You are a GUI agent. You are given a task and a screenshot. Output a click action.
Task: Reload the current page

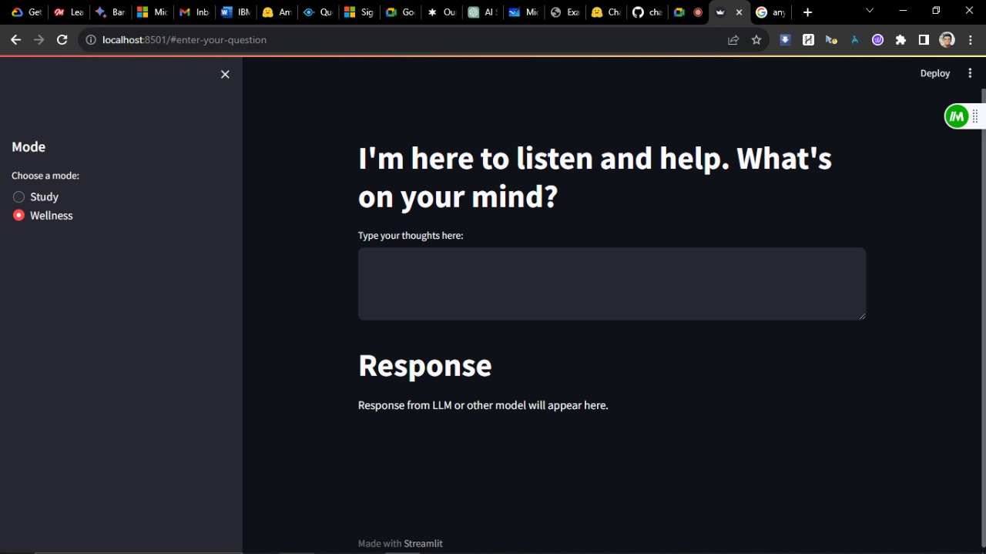62,40
